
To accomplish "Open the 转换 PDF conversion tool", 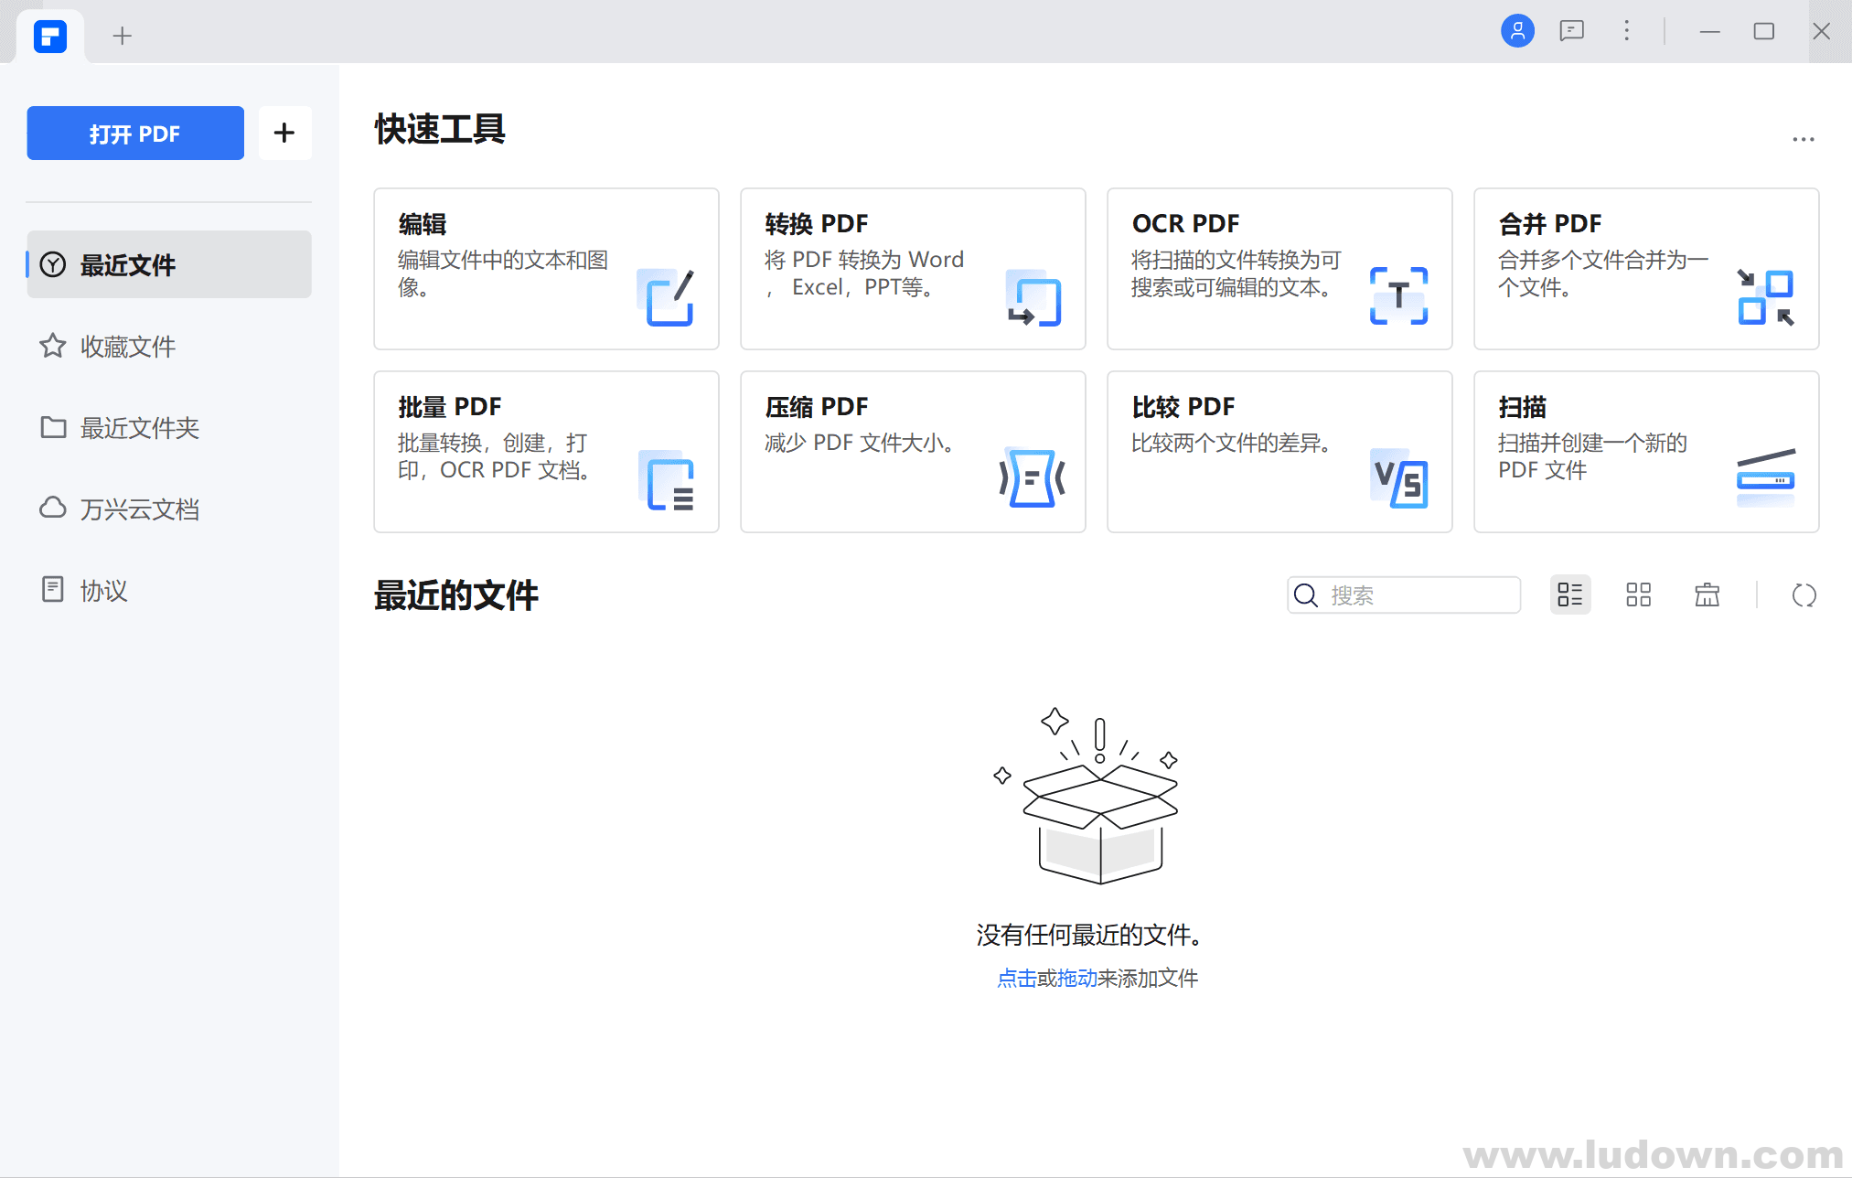I will (912, 268).
